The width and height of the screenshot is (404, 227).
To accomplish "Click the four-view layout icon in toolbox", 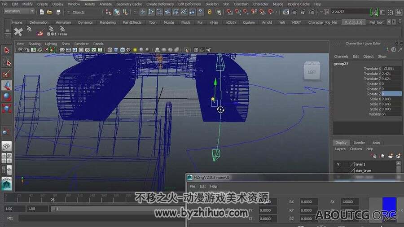I will tap(7, 158).
